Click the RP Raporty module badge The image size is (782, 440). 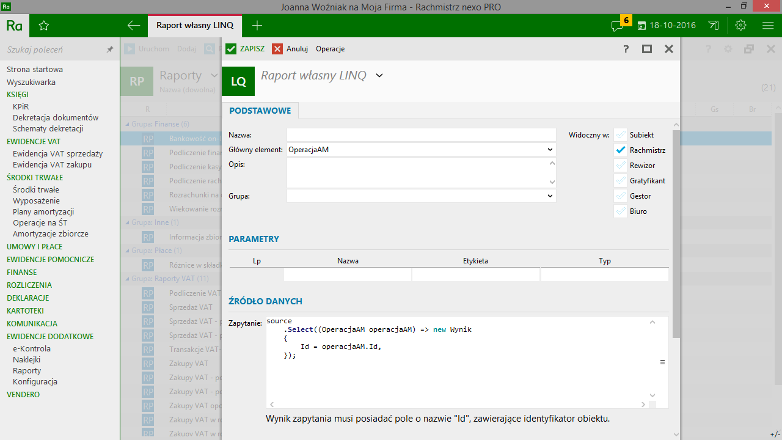pyautogui.click(x=137, y=81)
